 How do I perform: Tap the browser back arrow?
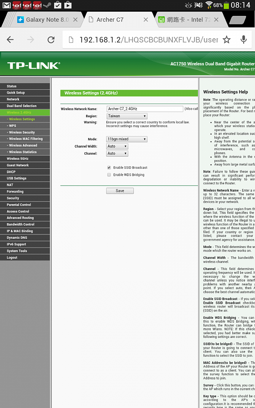point(10,40)
